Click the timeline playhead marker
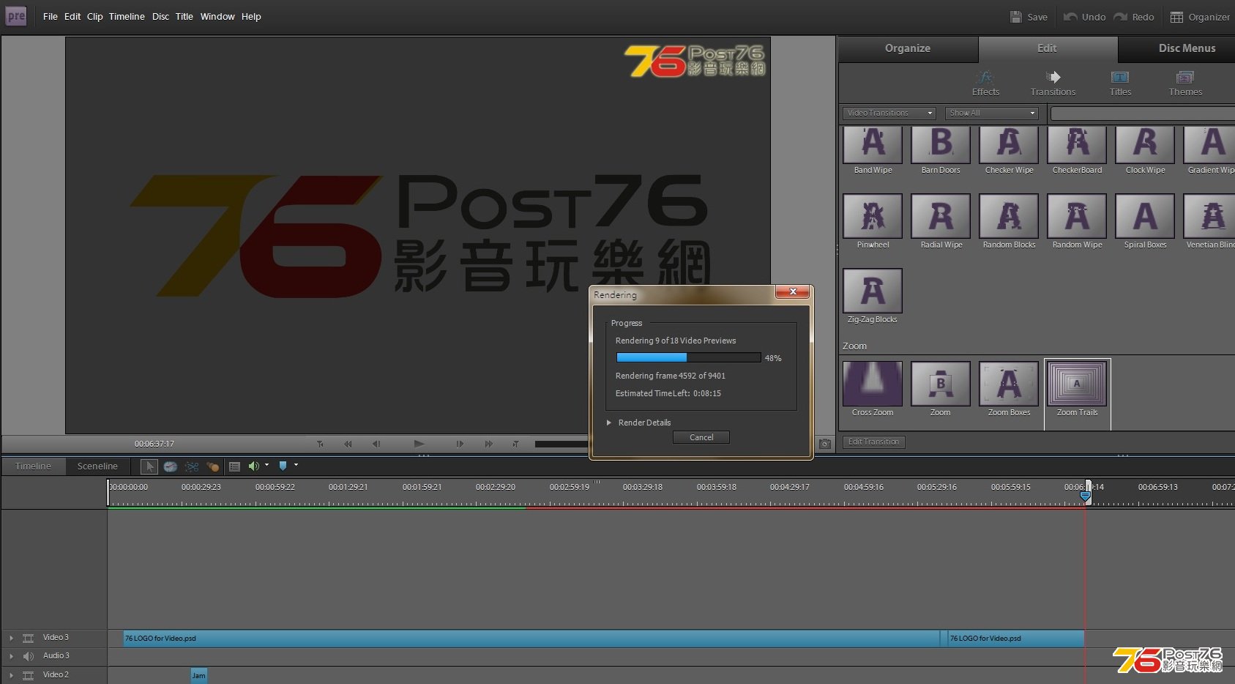1235x684 pixels. pyautogui.click(x=1086, y=496)
